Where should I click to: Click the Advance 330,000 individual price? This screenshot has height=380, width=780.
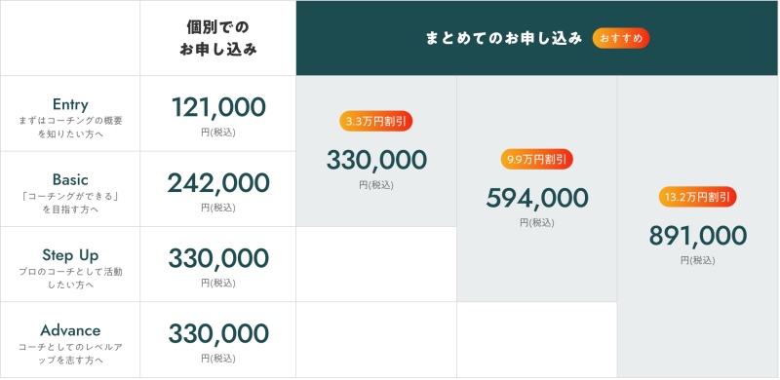pyautogui.click(x=217, y=333)
